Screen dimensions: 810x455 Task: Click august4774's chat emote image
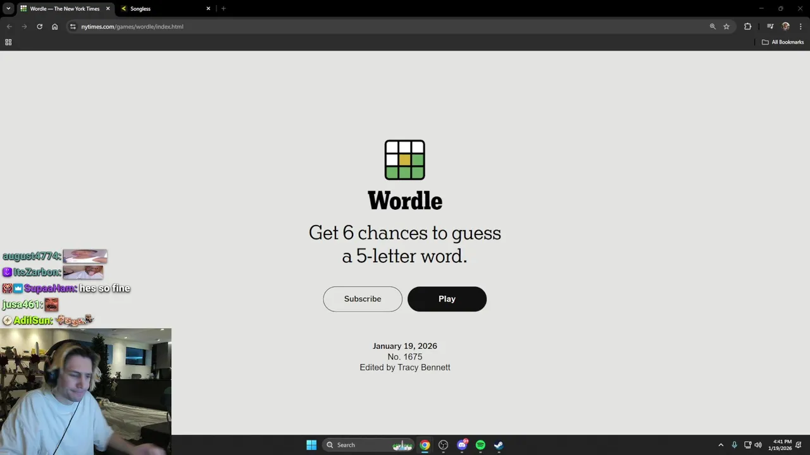click(85, 256)
